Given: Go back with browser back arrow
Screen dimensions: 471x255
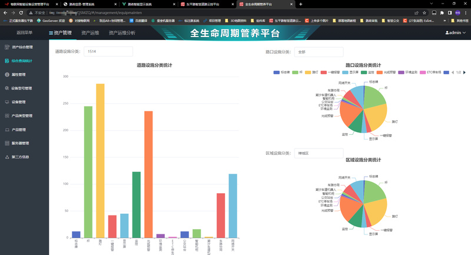Looking at the screenshot, I should pyautogui.click(x=5, y=12).
